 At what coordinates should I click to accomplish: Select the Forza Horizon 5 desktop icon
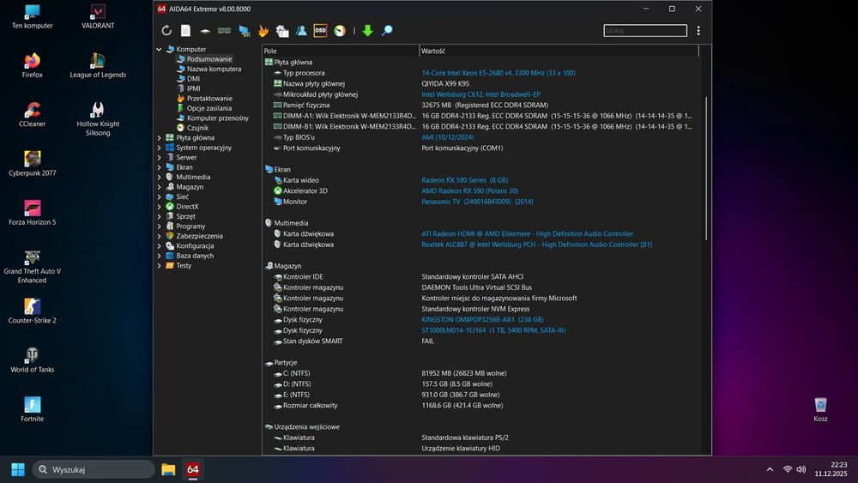pyautogui.click(x=33, y=213)
